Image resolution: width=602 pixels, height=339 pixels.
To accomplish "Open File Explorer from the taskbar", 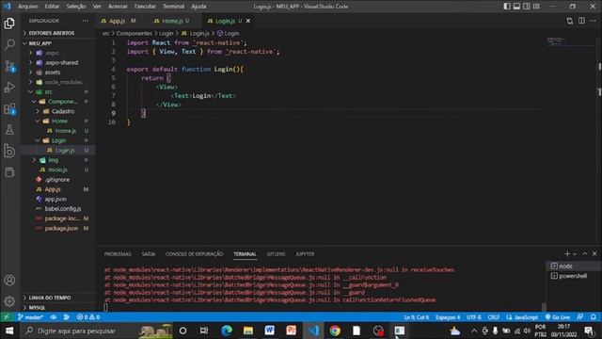I will tap(248, 331).
